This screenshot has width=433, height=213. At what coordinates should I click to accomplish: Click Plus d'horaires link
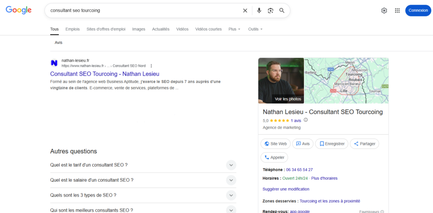click(324, 178)
